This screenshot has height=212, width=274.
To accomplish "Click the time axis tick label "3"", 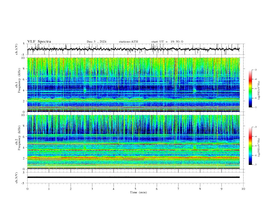I will (x=92, y=189).
